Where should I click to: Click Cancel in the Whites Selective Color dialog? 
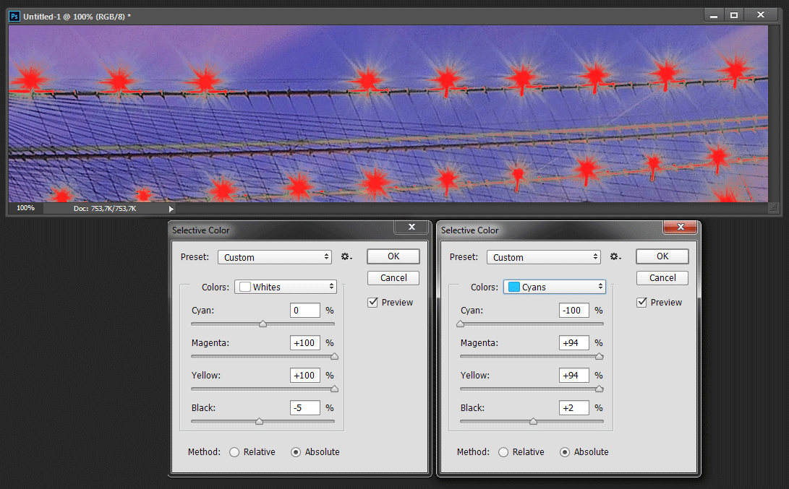point(393,278)
